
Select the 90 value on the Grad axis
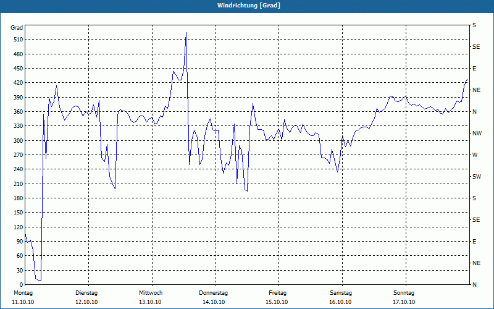[20, 242]
